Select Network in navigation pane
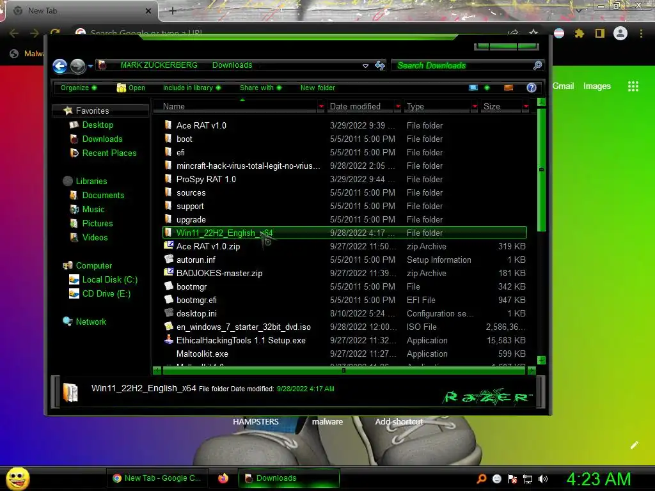655x491 pixels. 91,322
